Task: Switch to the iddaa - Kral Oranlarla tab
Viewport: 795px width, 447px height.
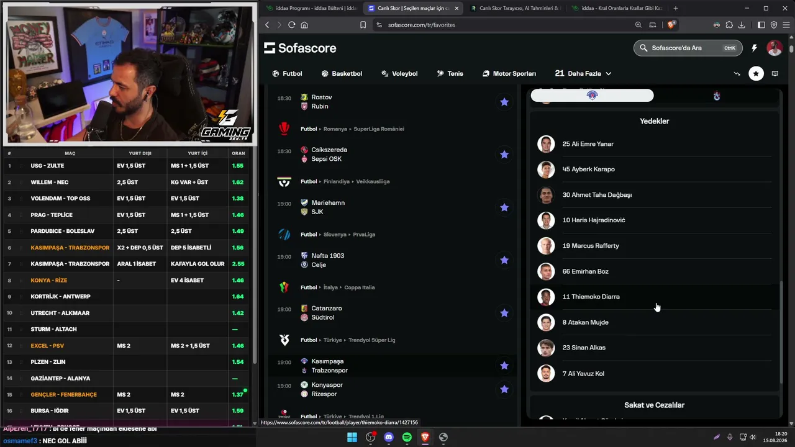Action: (x=617, y=8)
